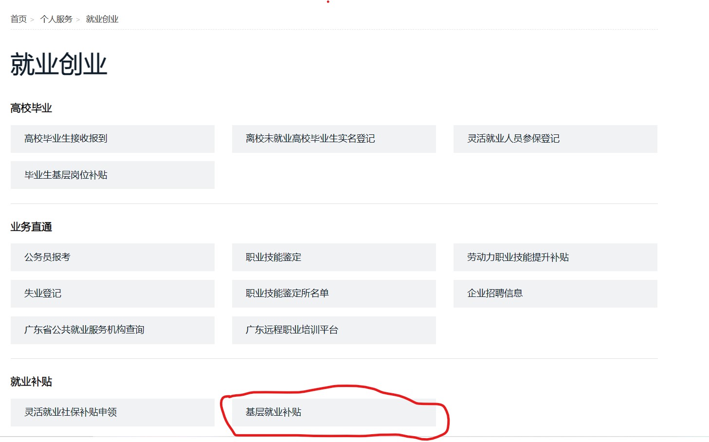Viewport: 709px width, 442px height.
Task: Open the 首页 breadcrumb link
Action: coord(19,19)
